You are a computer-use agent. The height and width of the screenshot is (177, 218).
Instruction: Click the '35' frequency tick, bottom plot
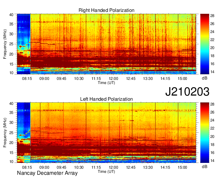12,113
